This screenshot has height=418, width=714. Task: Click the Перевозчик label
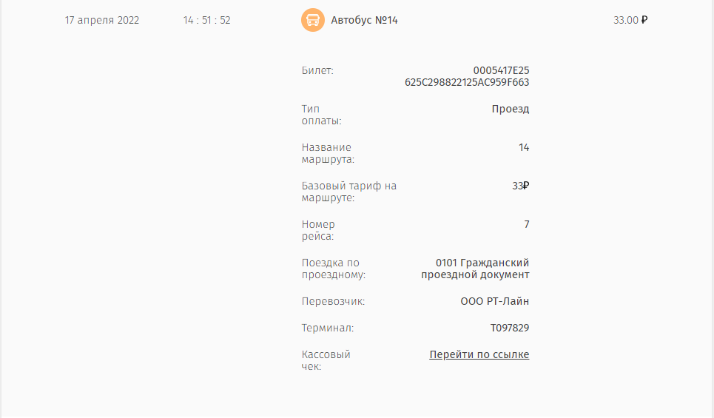coord(333,301)
